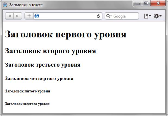
Task: Click the Safari compass icon in title bar
Action: click(5, 5)
